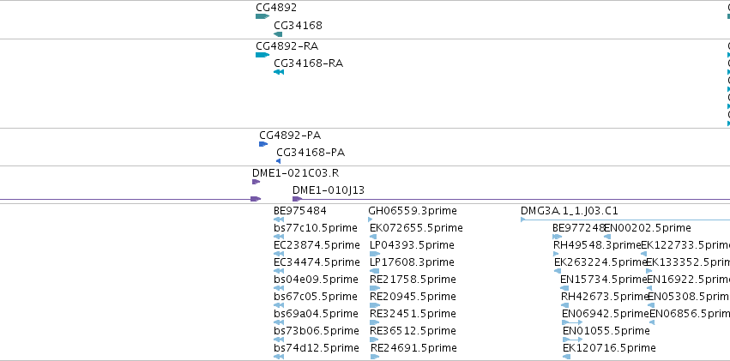Select the EC34474.5prime EST glyph
730x361 pixels.
click(x=279, y=271)
